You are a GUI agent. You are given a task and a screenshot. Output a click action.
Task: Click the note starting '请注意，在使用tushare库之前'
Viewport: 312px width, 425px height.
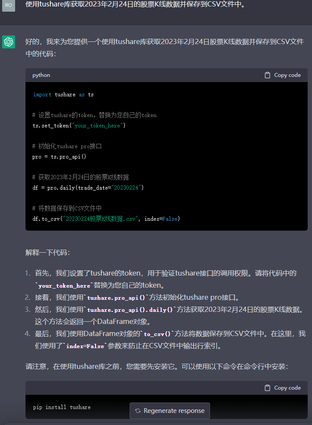pos(157,367)
